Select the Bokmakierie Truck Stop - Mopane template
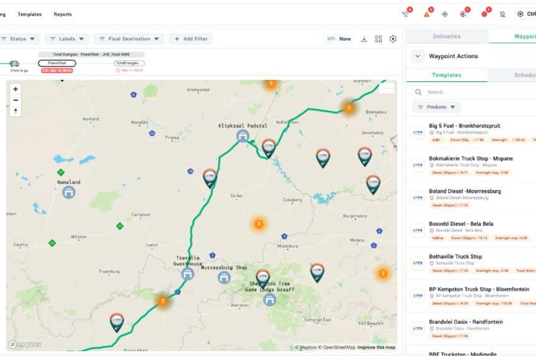The height and width of the screenshot is (356, 536). pyautogui.click(x=472, y=165)
